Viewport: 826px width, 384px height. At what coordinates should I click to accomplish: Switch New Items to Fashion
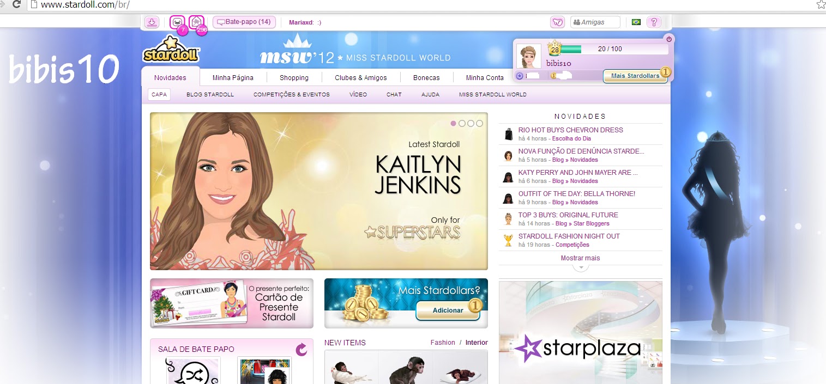pyautogui.click(x=443, y=343)
